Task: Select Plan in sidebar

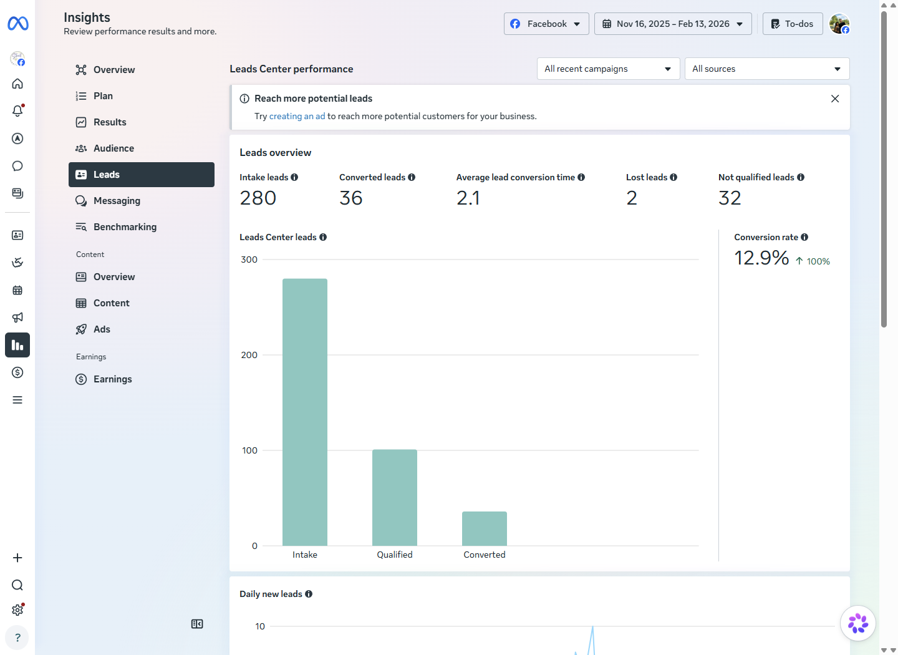Action: coord(142,96)
